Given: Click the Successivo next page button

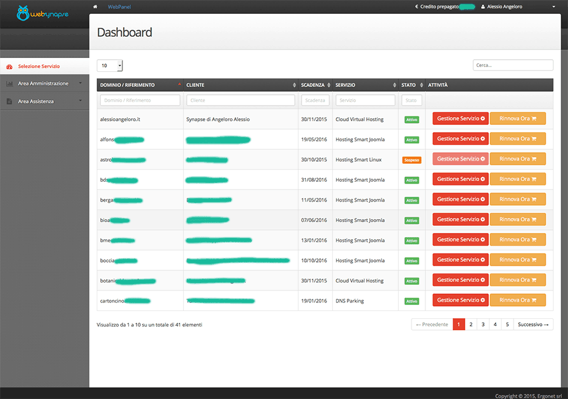Looking at the screenshot, I should tap(534, 324).
